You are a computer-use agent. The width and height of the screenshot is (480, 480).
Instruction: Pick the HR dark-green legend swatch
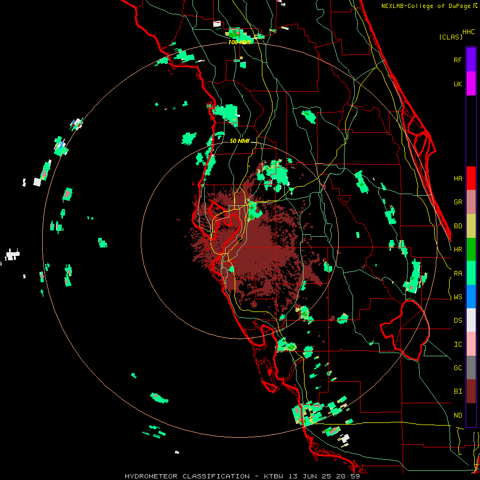pyautogui.click(x=471, y=250)
